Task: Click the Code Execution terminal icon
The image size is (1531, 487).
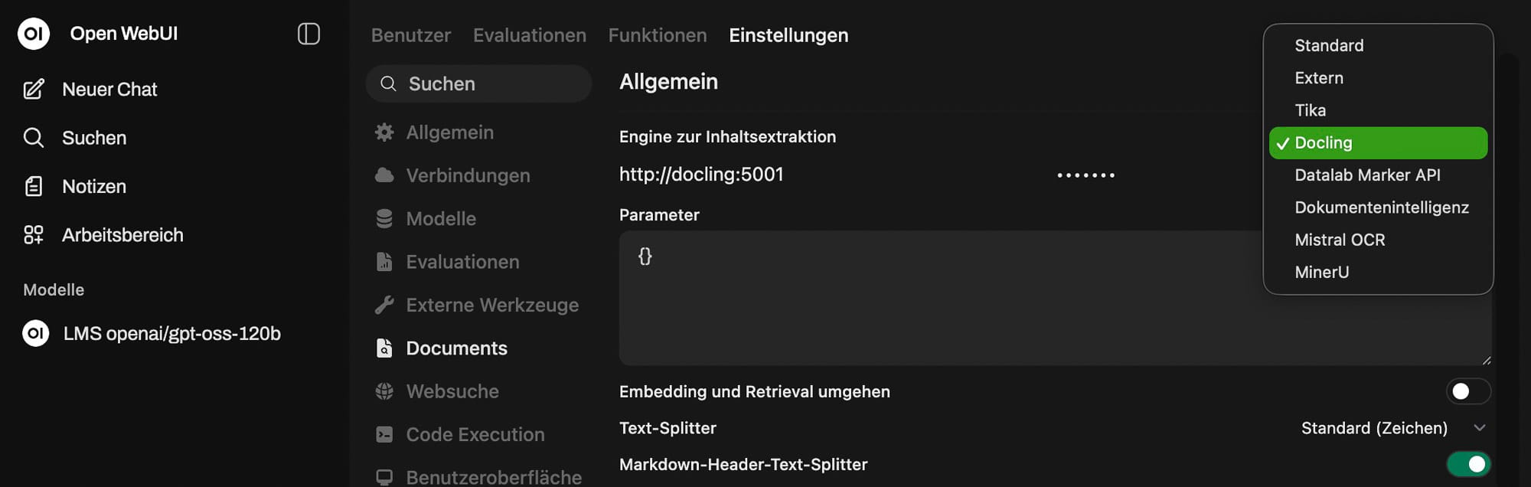Action: tap(384, 434)
